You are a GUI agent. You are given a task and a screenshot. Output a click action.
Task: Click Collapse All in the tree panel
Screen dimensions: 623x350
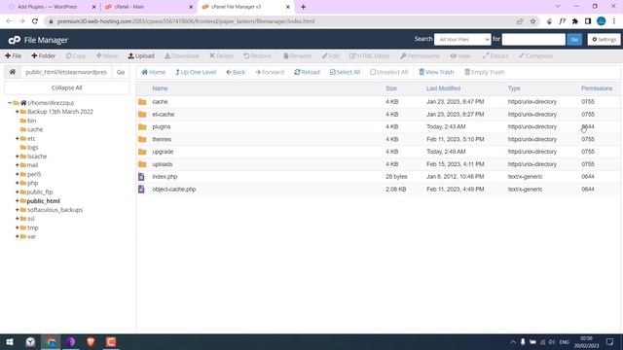coord(67,87)
